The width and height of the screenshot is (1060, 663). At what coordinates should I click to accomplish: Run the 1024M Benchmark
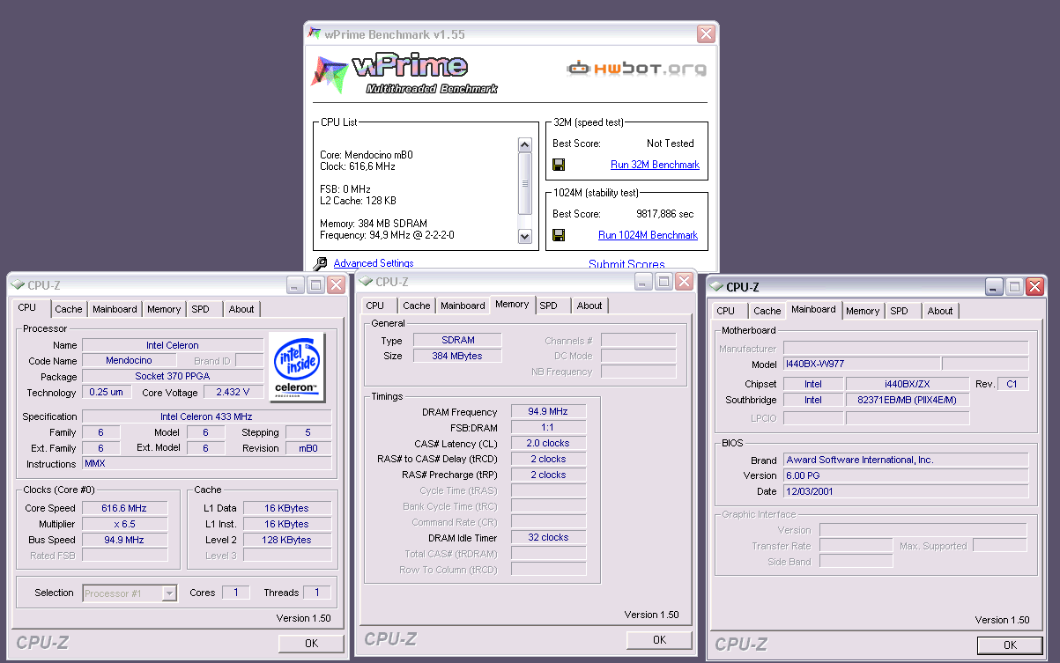[x=648, y=235]
